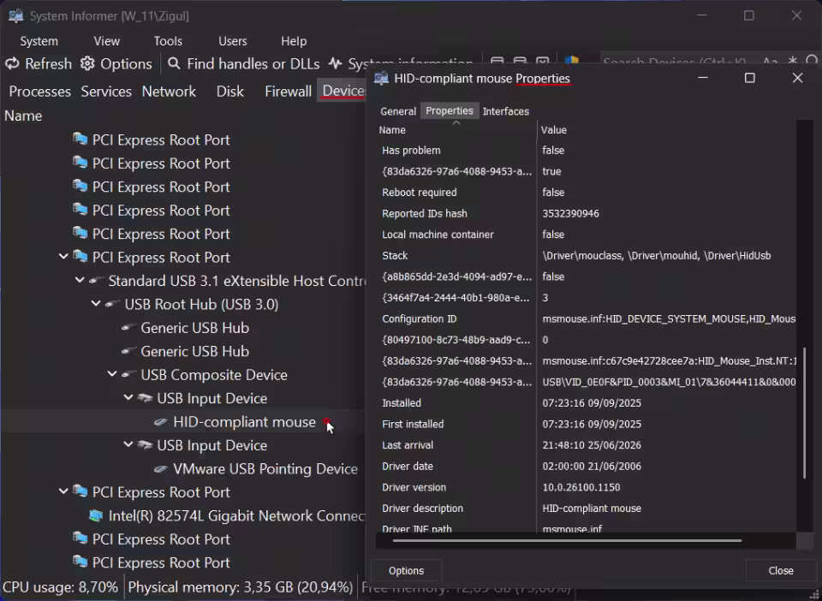This screenshot has width=822, height=601.
Task: Switch to the Processes tab
Action: [40, 91]
